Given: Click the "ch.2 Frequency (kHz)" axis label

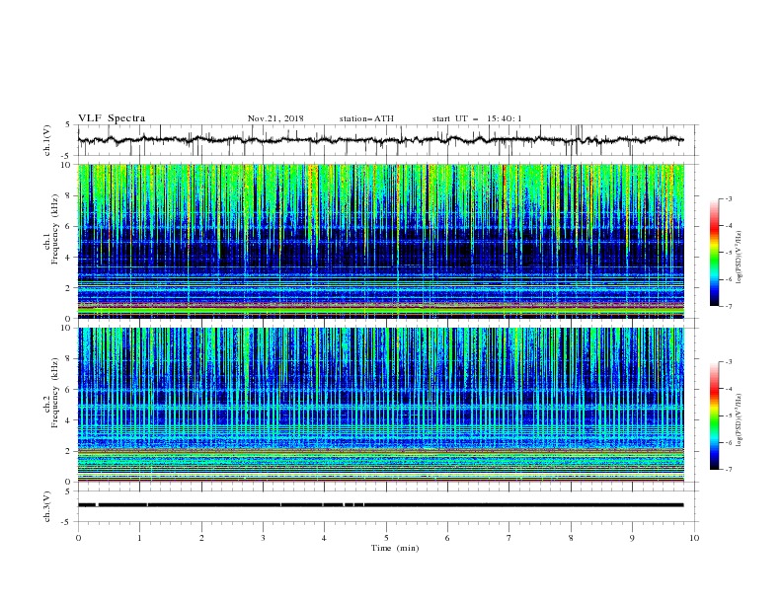Looking at the screenshot, I should coord(50,393).
